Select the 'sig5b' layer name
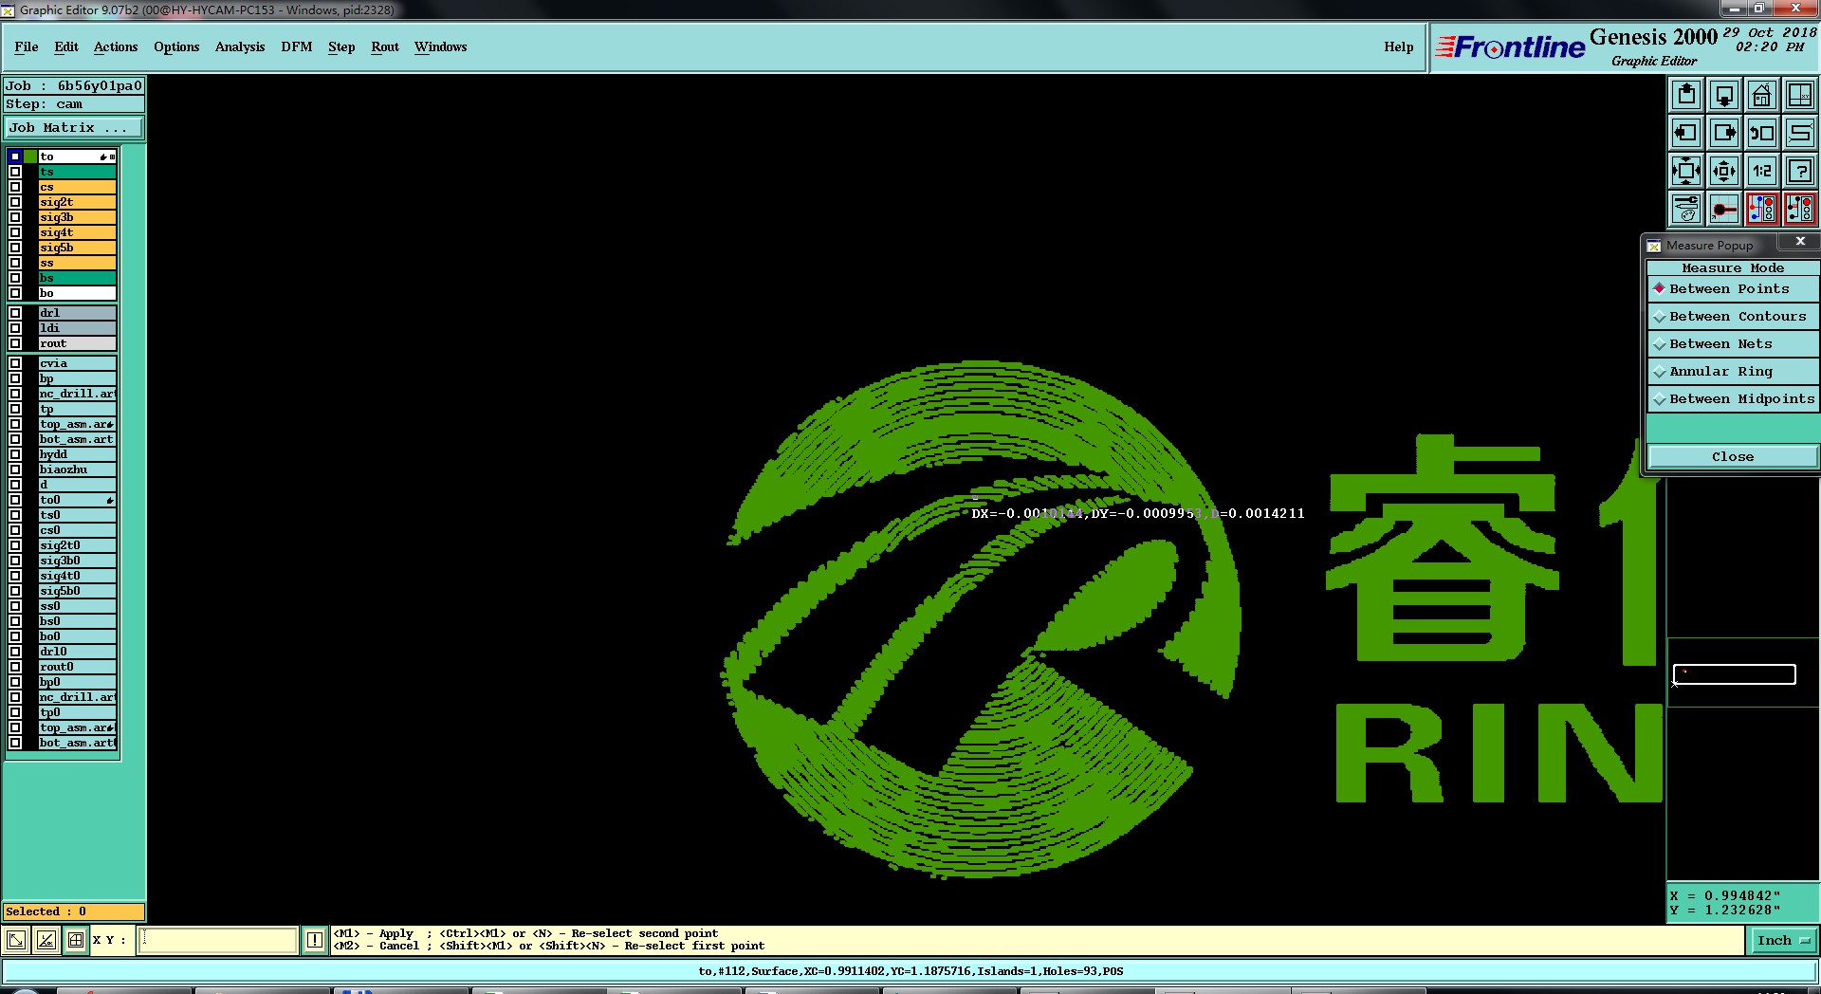The image size is (1821, 994). pos(77,248)
